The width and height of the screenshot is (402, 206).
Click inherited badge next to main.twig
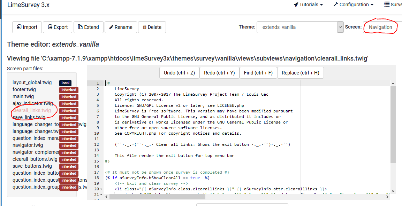tap(69, 97)
